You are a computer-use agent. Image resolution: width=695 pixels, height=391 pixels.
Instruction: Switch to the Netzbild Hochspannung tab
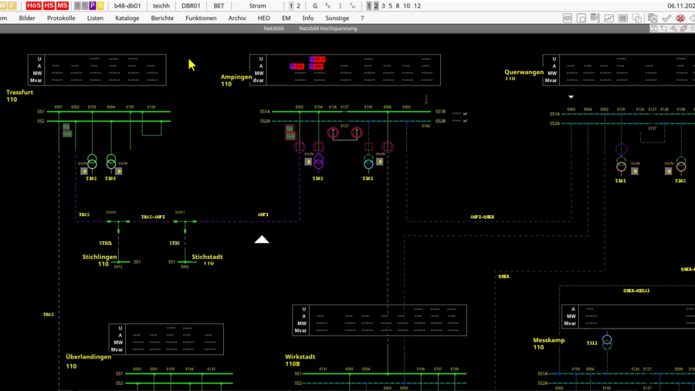tap(327, 29)
